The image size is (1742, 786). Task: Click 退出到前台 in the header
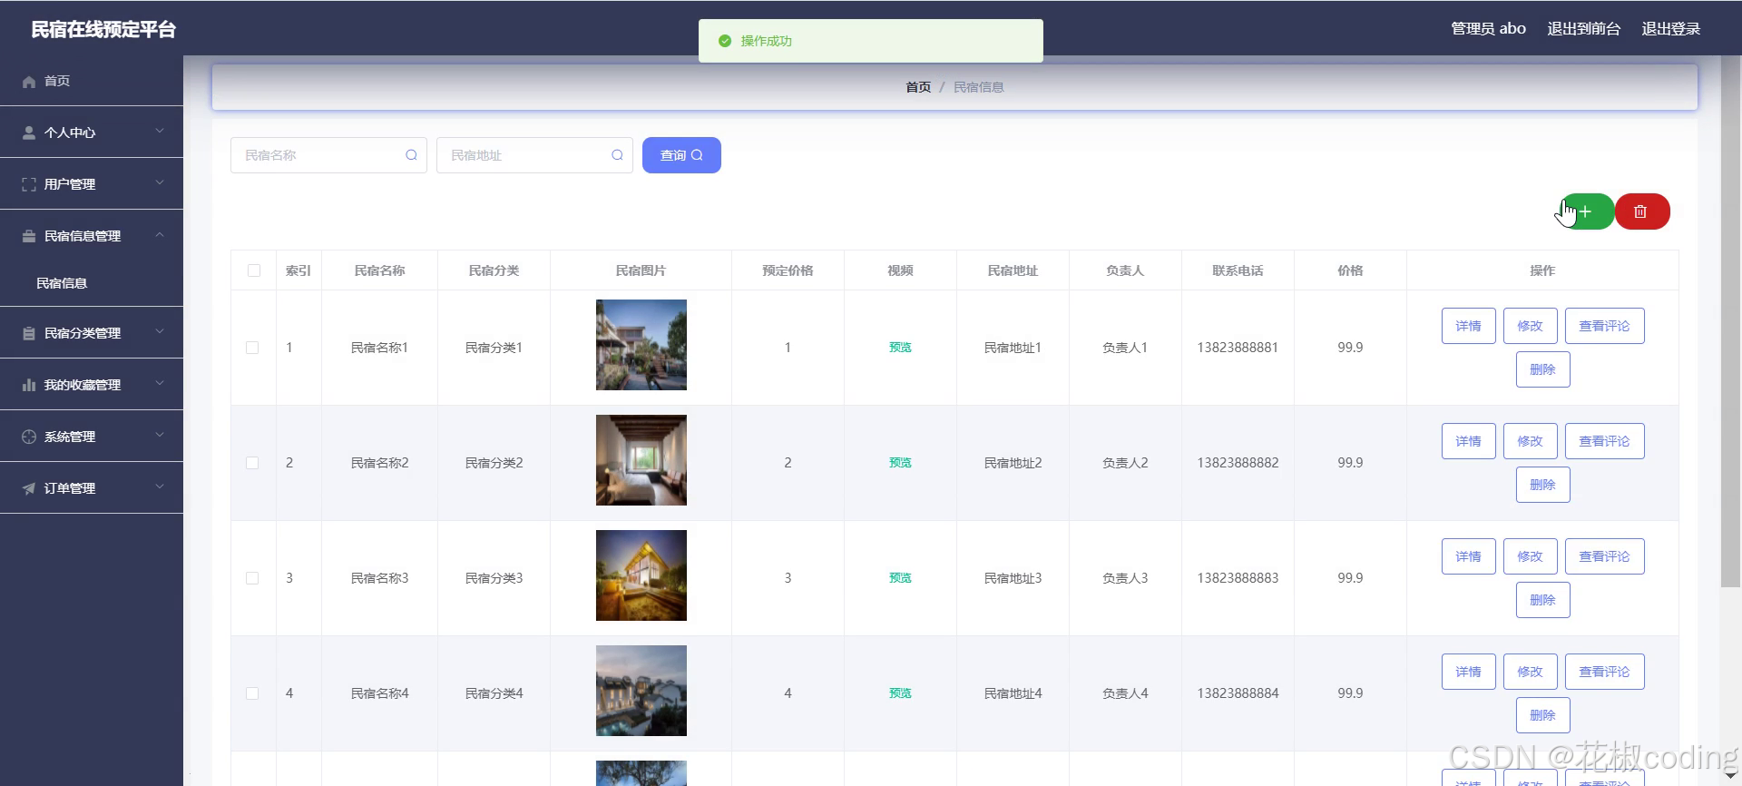tap(1583, 29)
